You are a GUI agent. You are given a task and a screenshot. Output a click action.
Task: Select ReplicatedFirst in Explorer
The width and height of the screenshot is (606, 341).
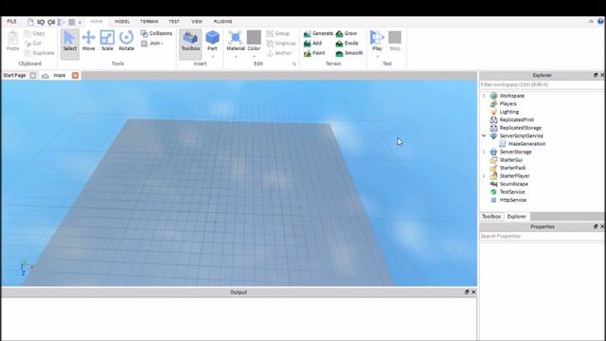[516, 120]
